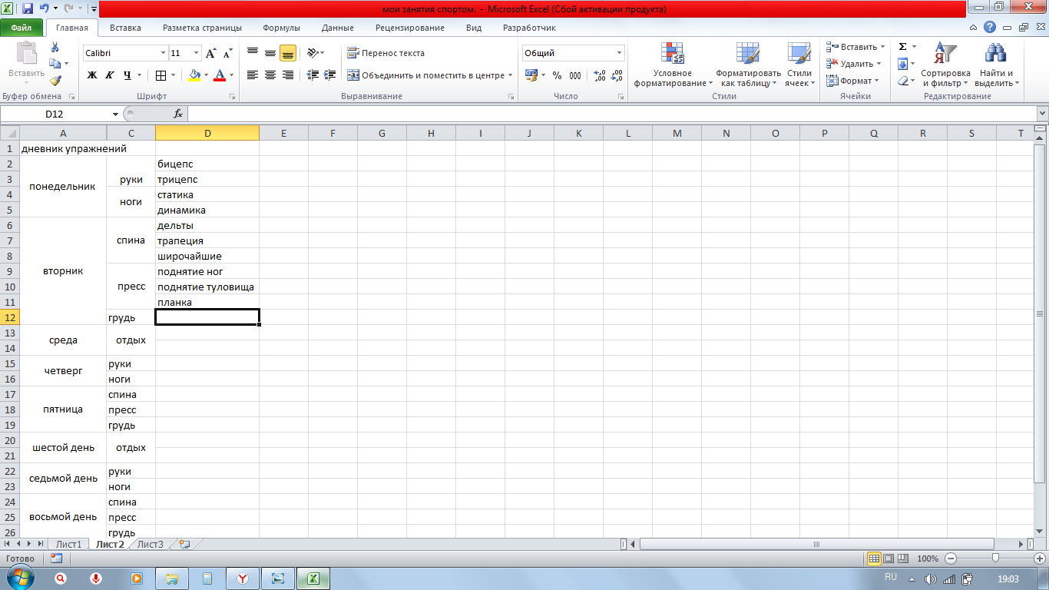Click Форматировать как таблицу button
The width and height of the screenshot is (1049, 590).
[x=748, y=65]
